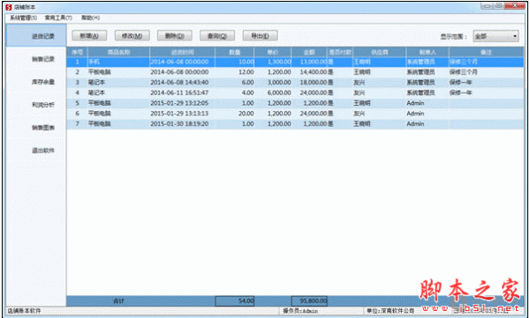Click the 单价 column header
The width and height of the screenshot is (530, 318).
[273, 52]
